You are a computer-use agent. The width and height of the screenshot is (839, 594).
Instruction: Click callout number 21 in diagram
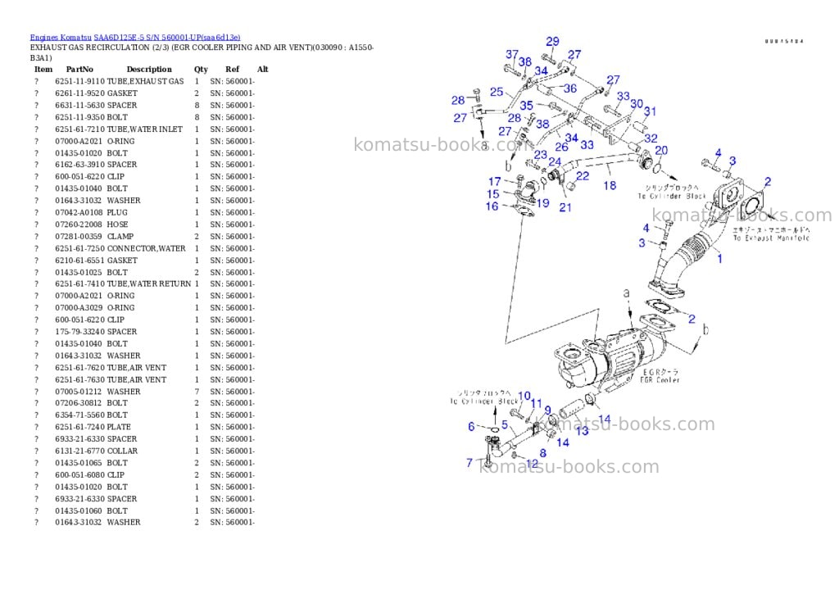click(565, 207)
